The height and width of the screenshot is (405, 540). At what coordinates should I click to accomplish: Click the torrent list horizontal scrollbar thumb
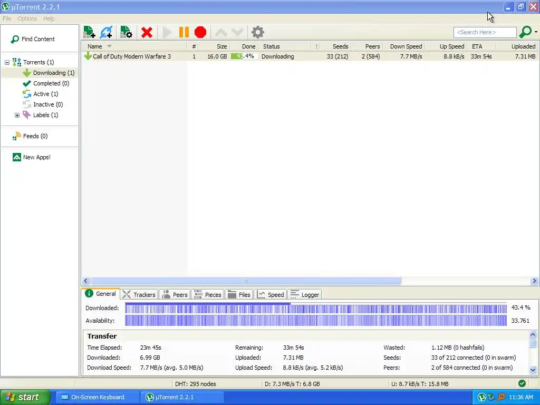(x=246, y=281)
